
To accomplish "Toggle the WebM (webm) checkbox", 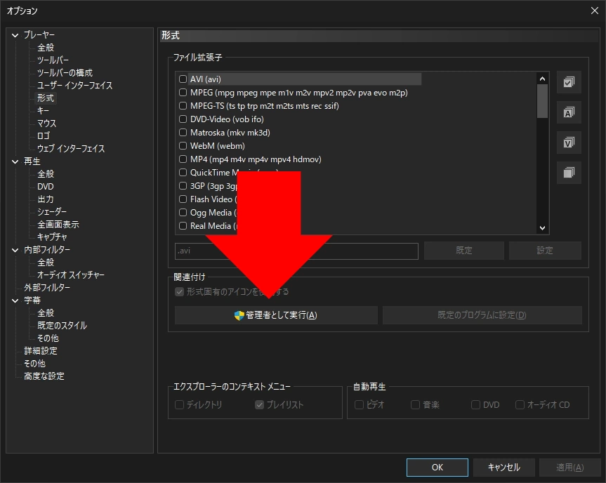I will point(183,146).
